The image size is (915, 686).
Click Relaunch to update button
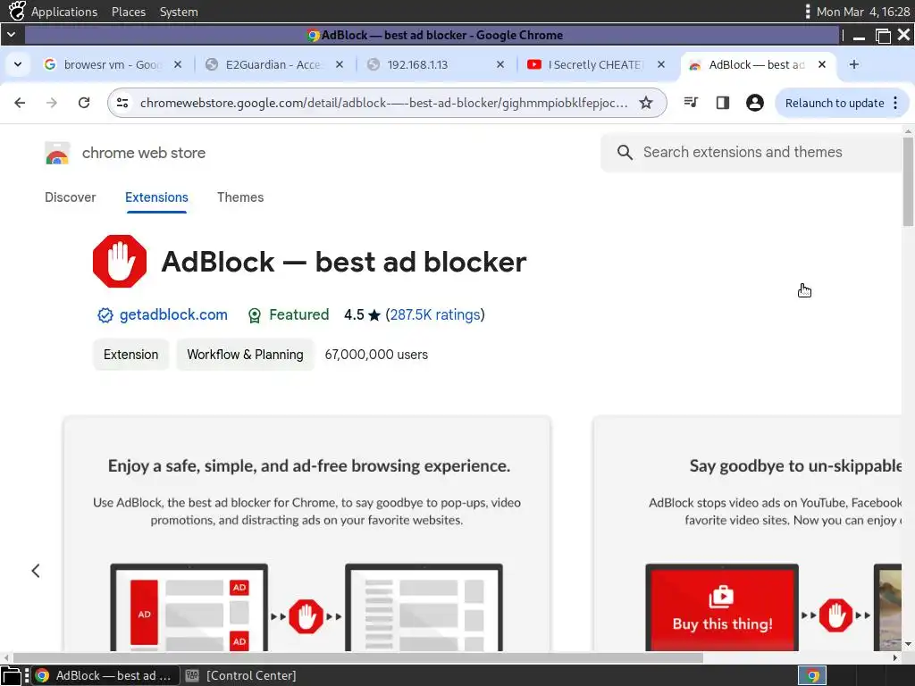(835, 103)
